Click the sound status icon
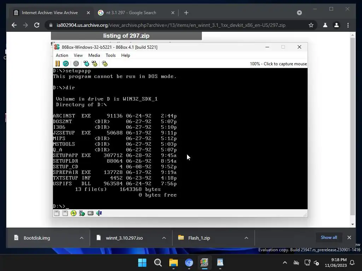 [99, 213]
